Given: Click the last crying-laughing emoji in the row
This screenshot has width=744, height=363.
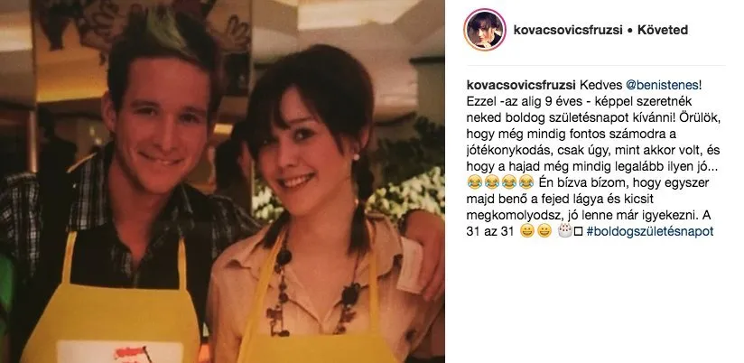Looking at the screenshot, I should tap(526, 181).
